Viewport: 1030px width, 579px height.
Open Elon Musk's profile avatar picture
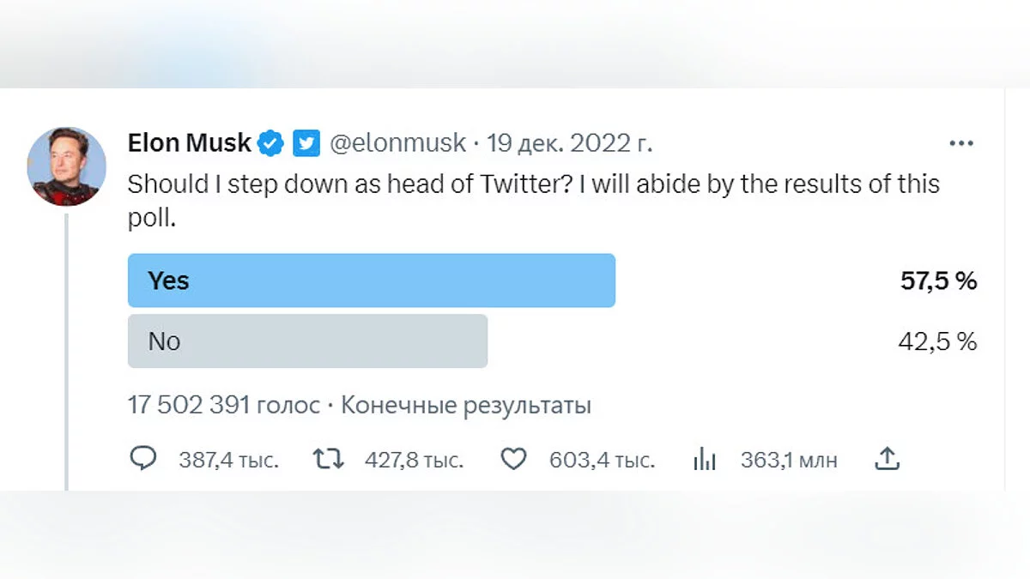[67, 166]
